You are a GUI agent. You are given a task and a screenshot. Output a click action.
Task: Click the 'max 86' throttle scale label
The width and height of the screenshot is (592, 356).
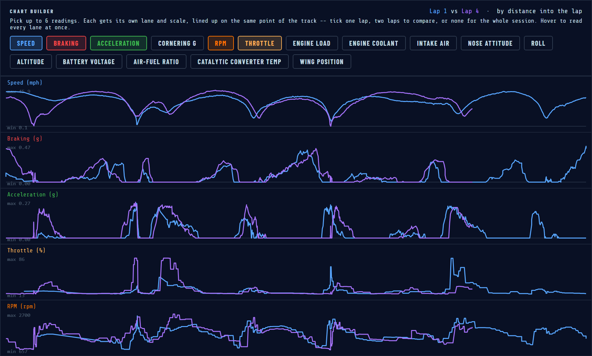tap(16, 259)
